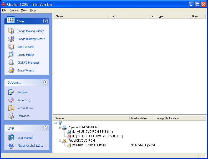Select the Physical CD/DVD-ROM tree label

click(83, 127)
